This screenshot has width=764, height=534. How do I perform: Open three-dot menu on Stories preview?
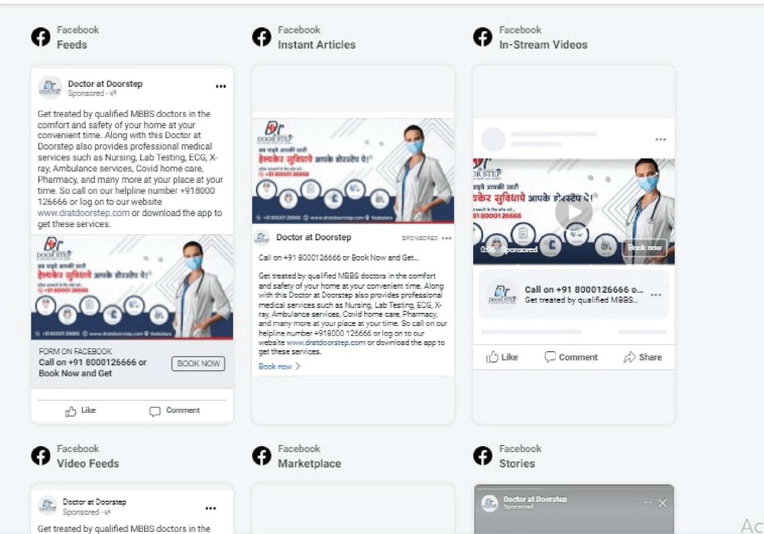pos(647,503)
